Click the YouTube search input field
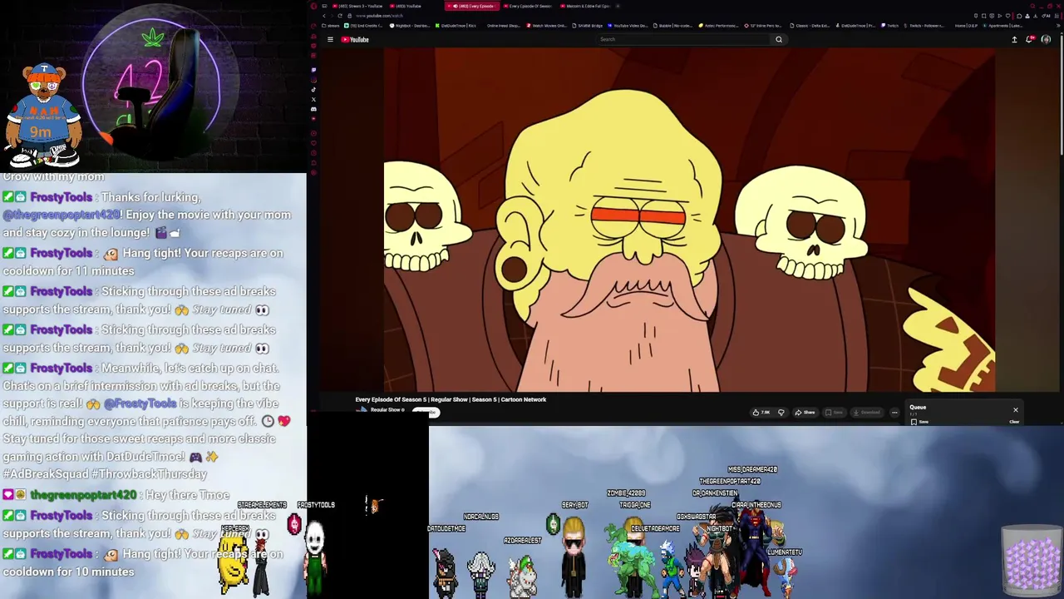1064x599 pixels. pos(683,39)
